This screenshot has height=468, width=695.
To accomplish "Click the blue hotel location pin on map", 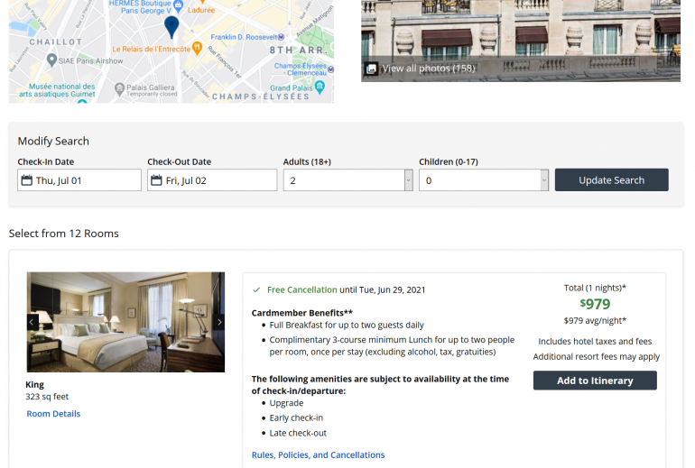I will (x=171, y=25).
